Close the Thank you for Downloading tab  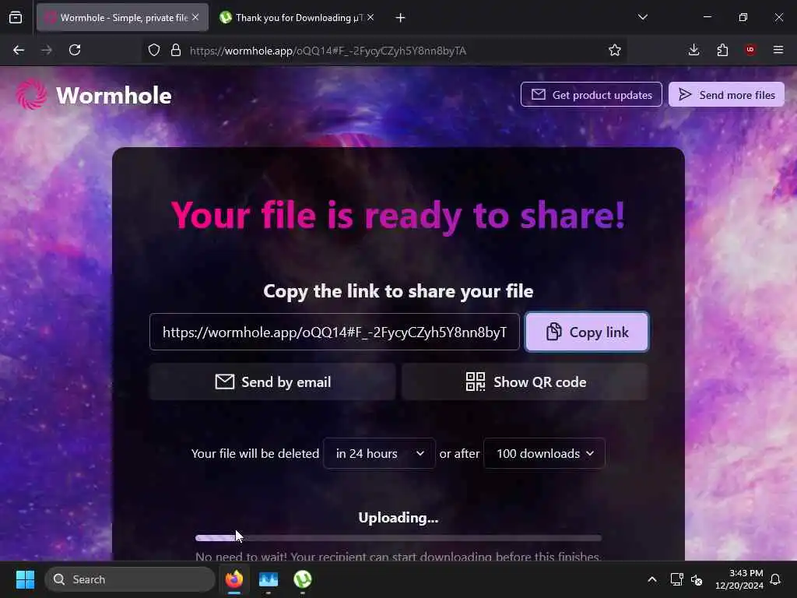coord(370,17)
